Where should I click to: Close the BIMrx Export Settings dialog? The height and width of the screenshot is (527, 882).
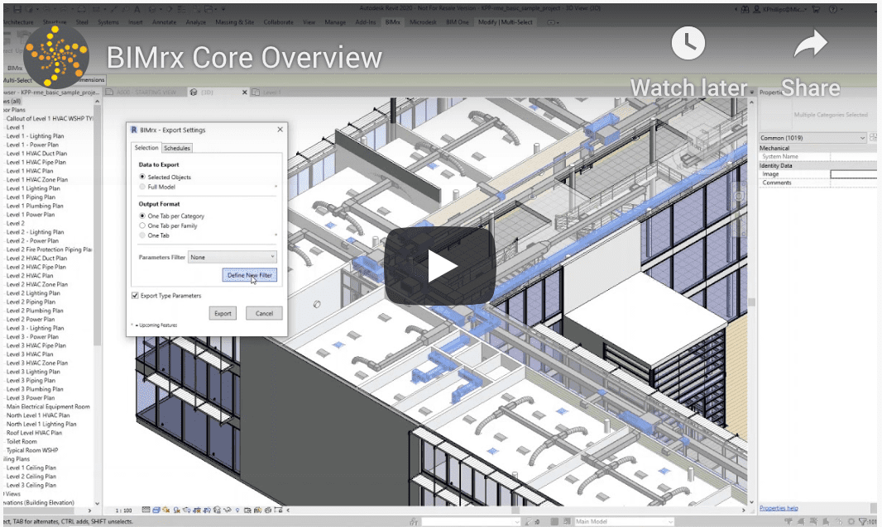tap(280, 130)
